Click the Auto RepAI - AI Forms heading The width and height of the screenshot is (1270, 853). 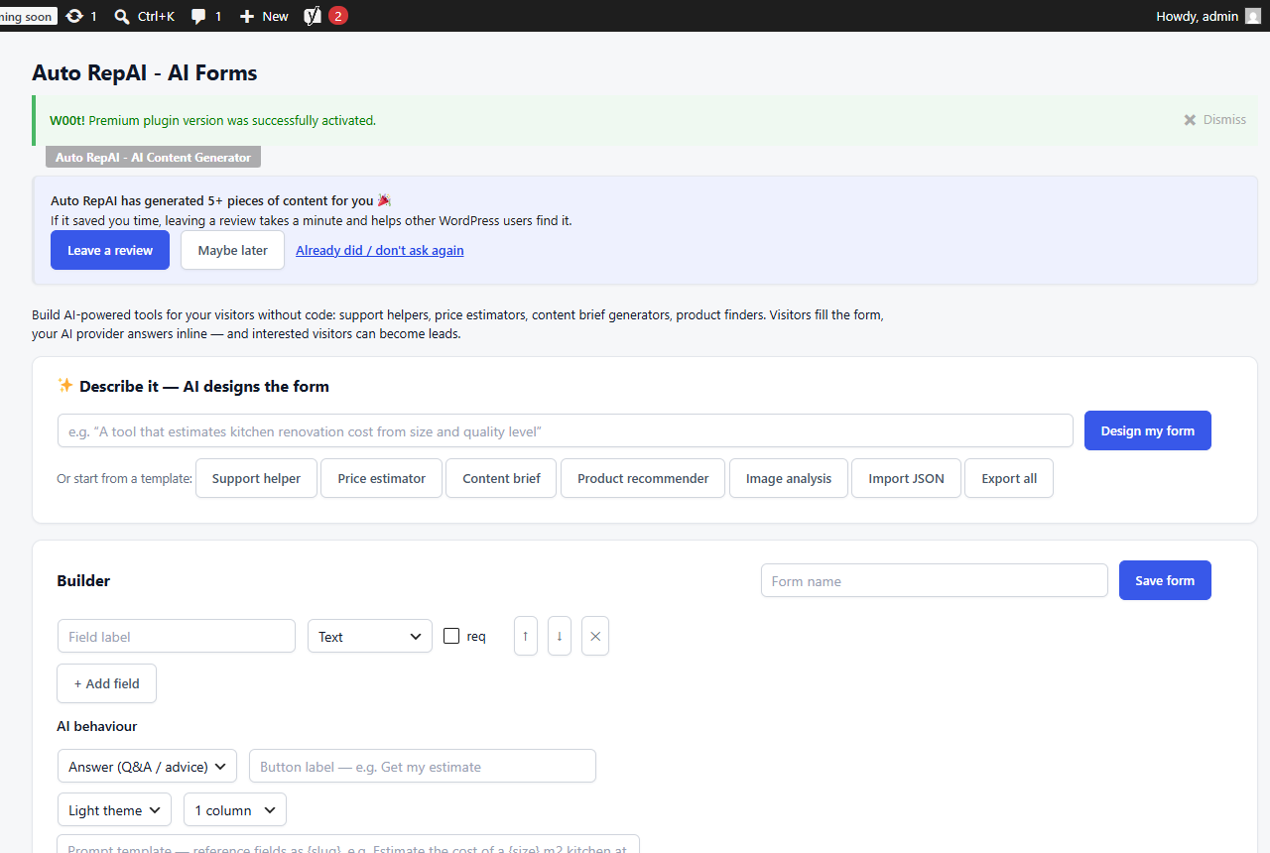[x=145, y=72]
